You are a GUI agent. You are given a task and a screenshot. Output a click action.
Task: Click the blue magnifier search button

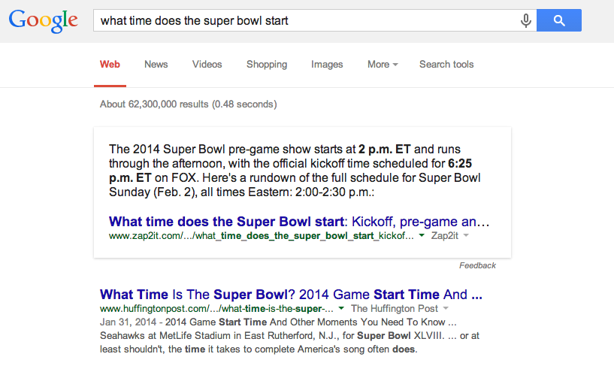pos(559,20)
